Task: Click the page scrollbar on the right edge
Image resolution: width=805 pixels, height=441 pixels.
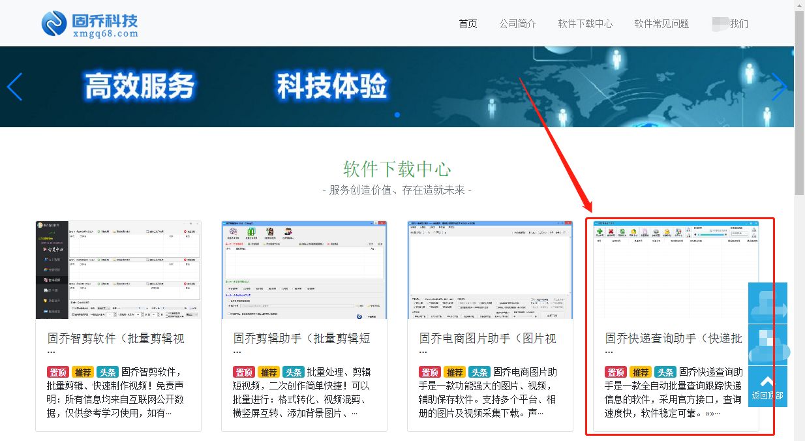Action: pyautogui.click(x=800, y=98)
